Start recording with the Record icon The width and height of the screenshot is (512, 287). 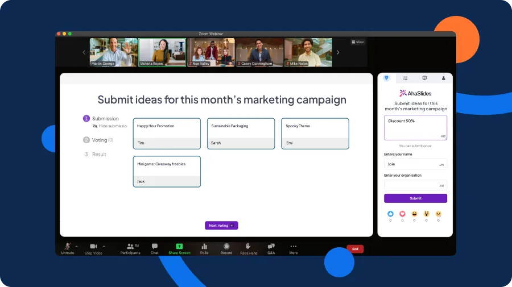226,246
